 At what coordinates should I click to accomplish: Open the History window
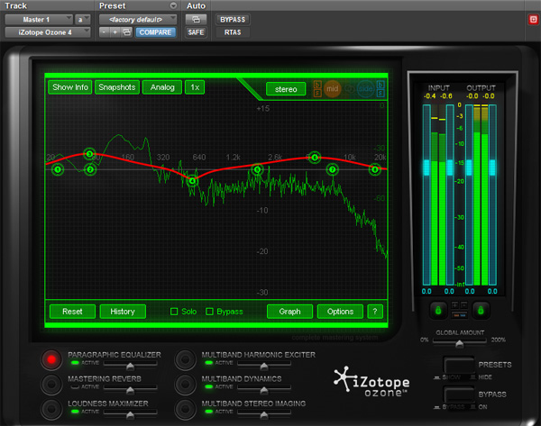click(123, 312)
